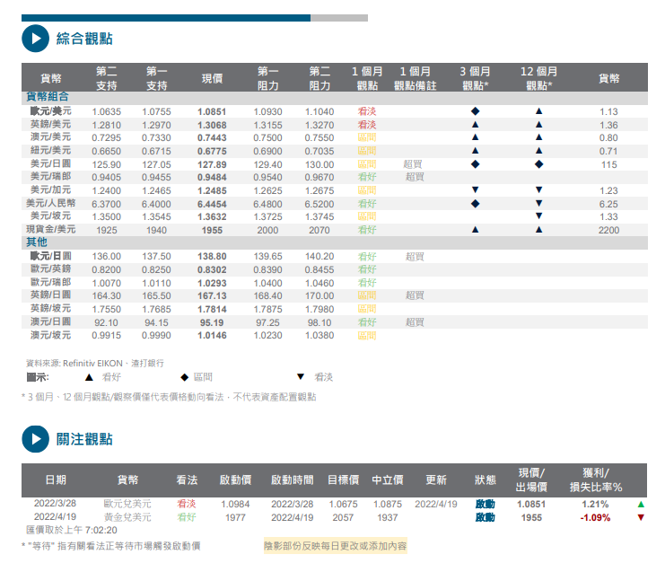Click the play icon beside 關注觀點
Screen dimensions: 665x572
point(34,439)
